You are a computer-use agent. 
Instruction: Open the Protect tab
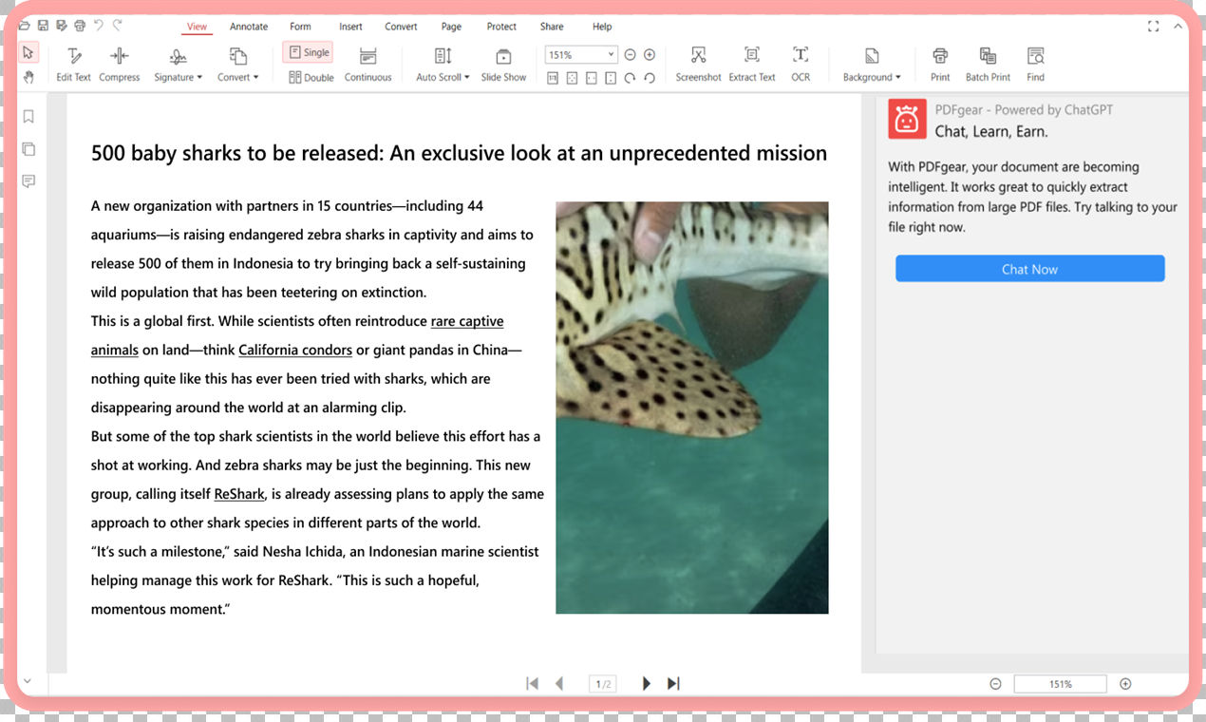[x=501, y=27]
